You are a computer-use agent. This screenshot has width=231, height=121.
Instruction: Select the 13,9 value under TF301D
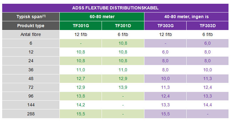click(123, 87)
